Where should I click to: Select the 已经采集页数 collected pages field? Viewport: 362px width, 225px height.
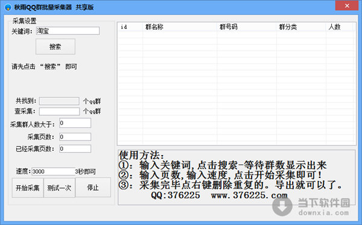click(x=75, y=148)
